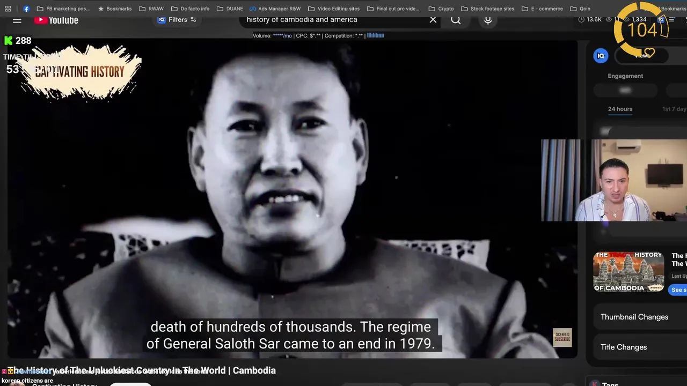Open the vidIQ Filters control
Image resolution: width=687 pixels, height=386 pixels.
tap(177, 20)
